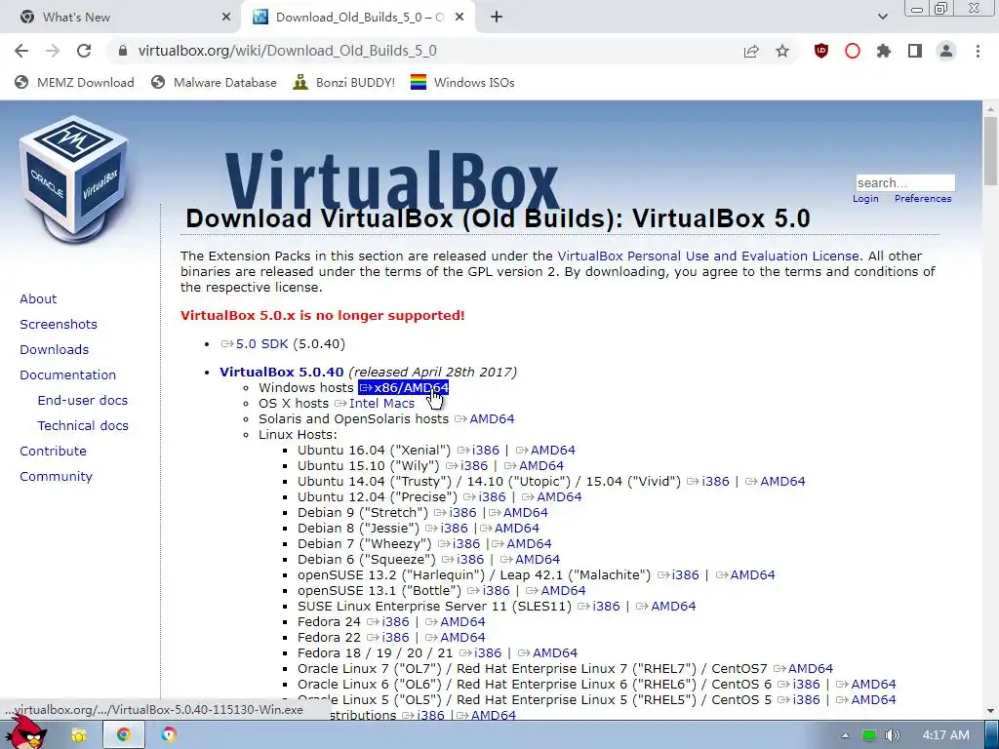Download Ubuntu 16.04 Xenial i386
Image resolution: width=999 pixels, height=749 pixels.
478,451
